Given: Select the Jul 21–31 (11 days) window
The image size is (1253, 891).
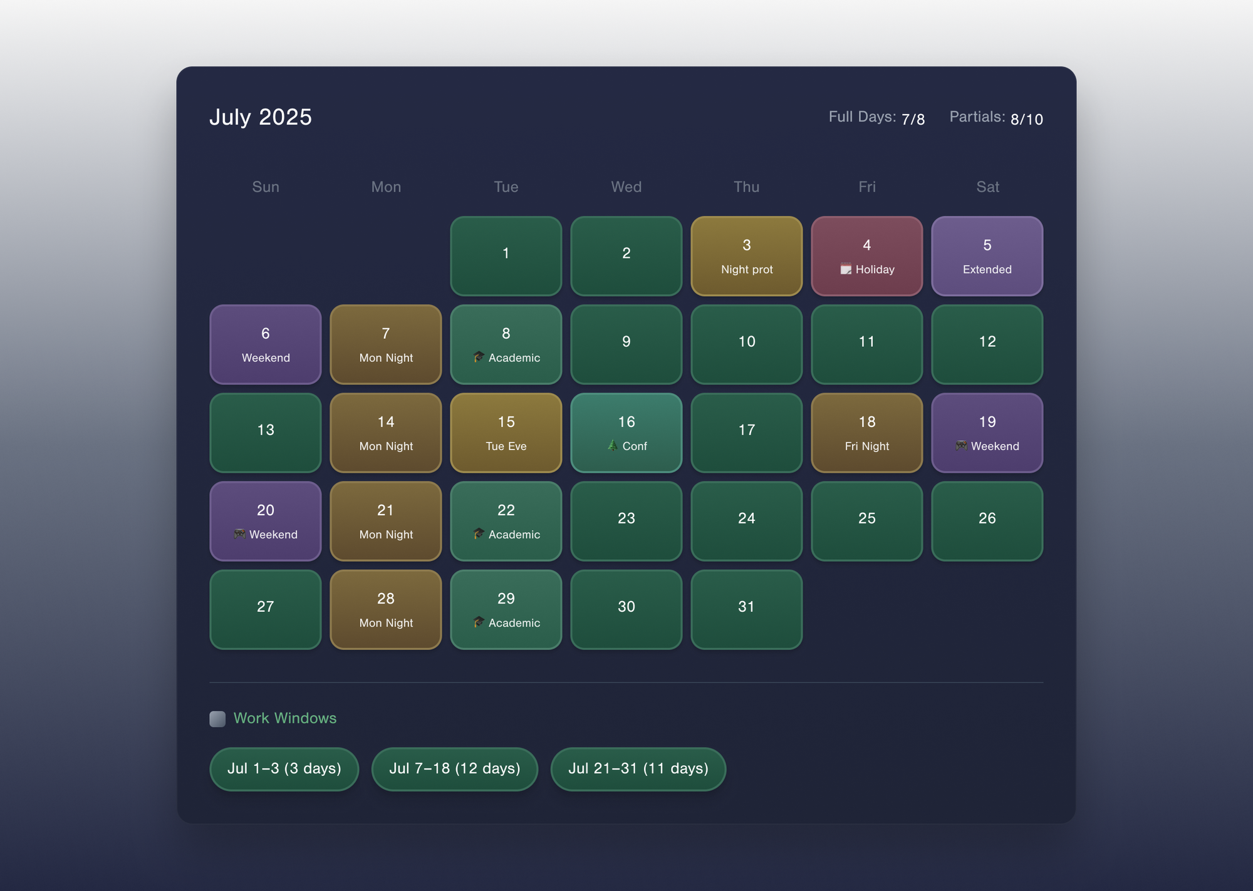Looking at the screenshot, I should click(x=638, y=768).
